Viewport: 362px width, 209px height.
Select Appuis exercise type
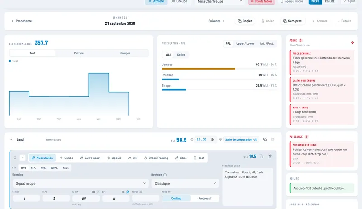pyautogui.click(x=114, y=158)
